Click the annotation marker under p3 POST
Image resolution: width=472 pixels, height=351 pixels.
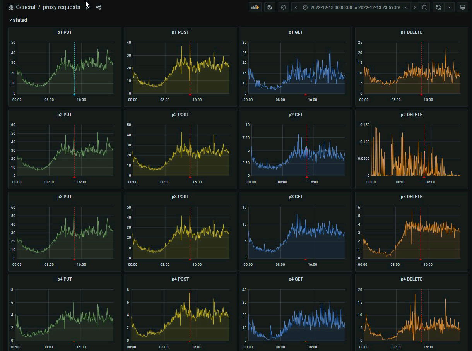point(190,259)
